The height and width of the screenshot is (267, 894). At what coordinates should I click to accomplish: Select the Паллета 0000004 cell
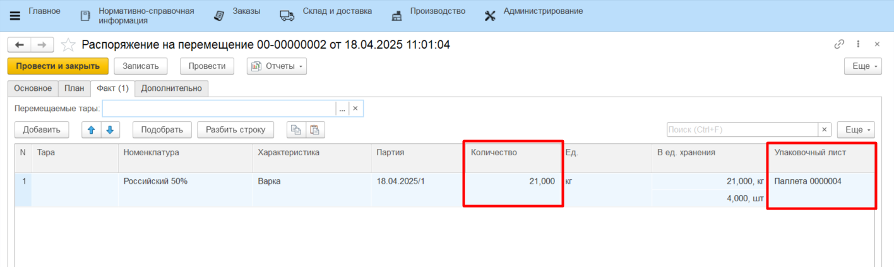820,182
